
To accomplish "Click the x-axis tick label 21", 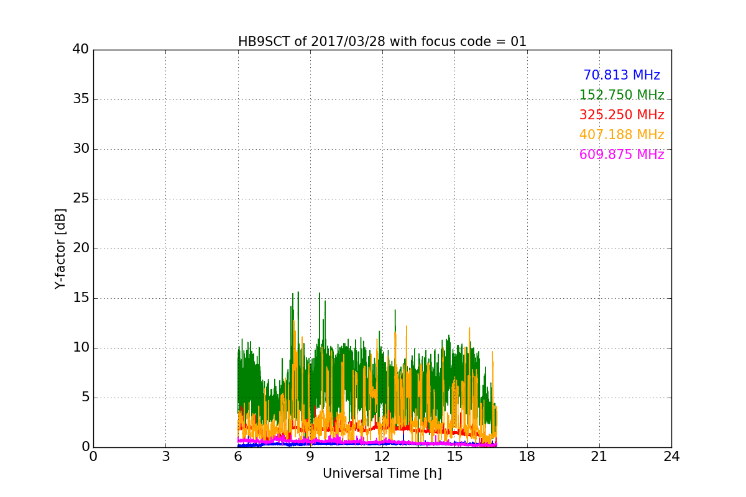I will click(599, 457).
